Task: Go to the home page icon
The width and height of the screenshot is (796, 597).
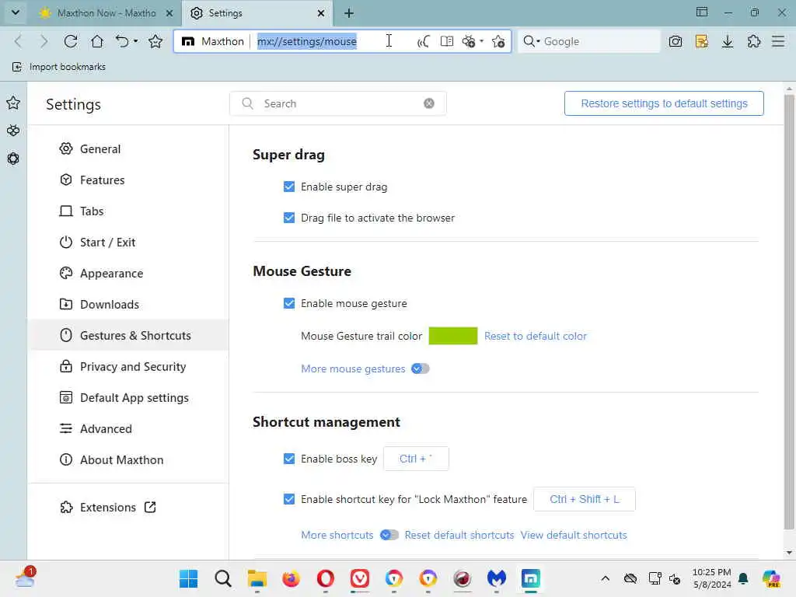Action: click(x=96, y=41)
